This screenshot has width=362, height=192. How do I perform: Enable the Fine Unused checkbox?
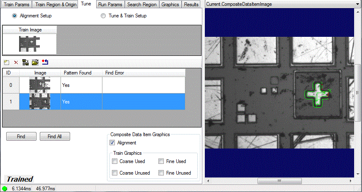(161, 173)
